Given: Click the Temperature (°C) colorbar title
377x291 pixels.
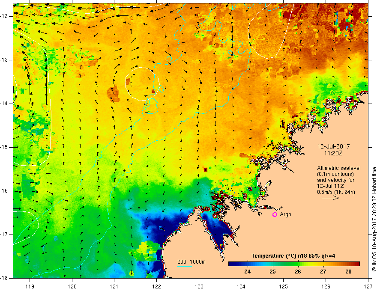Looking at the screenshot, I should (x=293, y=256).
